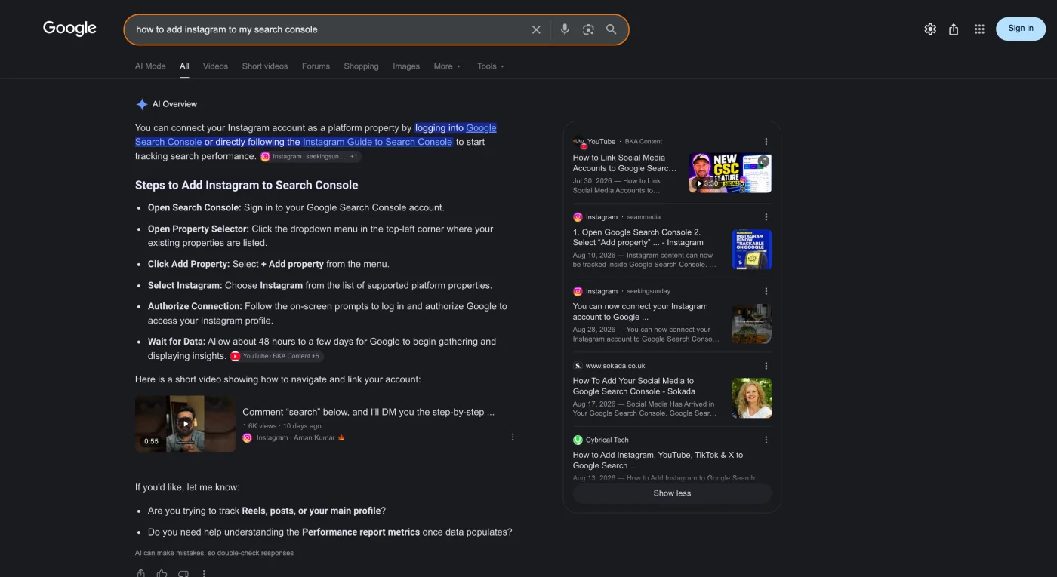Open options for the Cybrical Tech result

point(766,440)
